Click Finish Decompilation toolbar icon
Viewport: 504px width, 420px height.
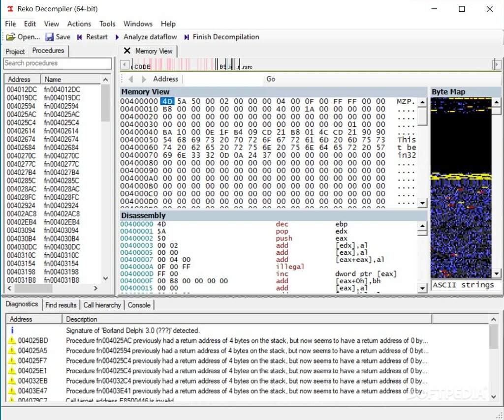point(187,37)
